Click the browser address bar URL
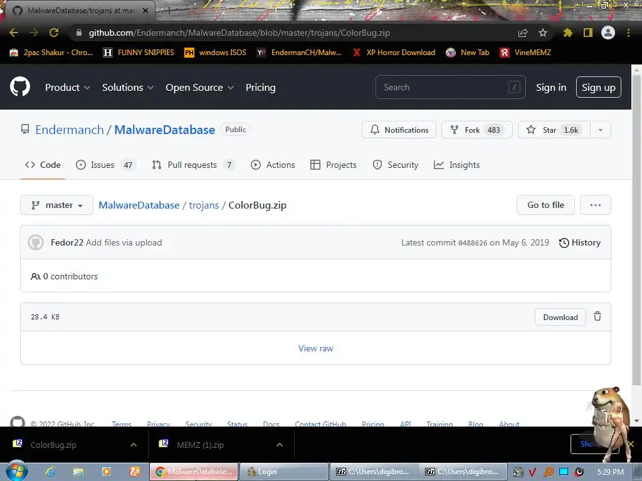 (239, 33)
